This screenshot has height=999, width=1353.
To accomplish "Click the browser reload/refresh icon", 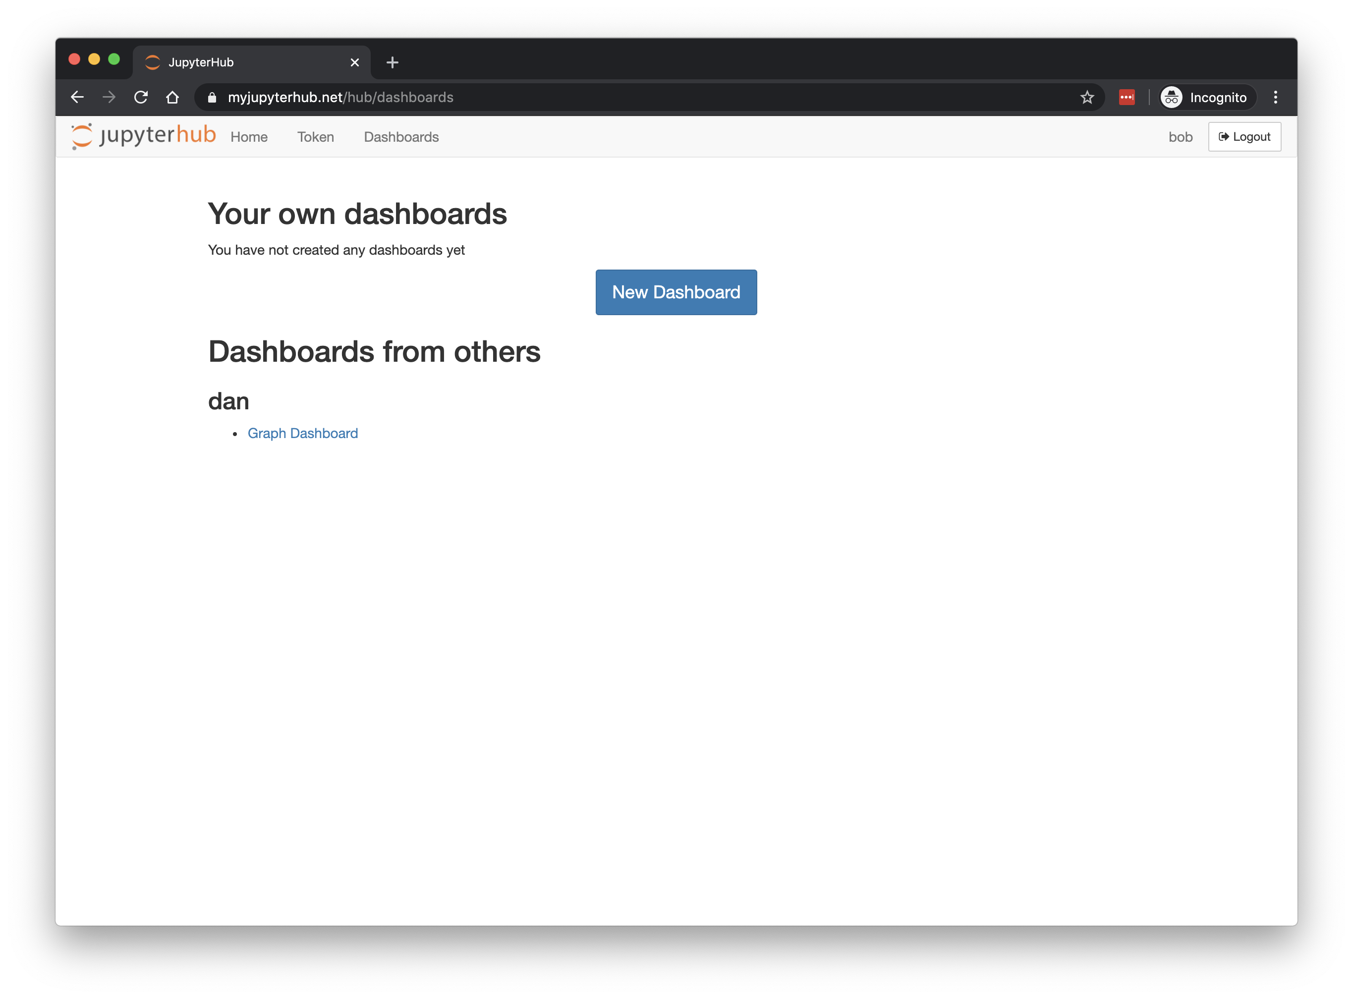I will tap(142, 97).
